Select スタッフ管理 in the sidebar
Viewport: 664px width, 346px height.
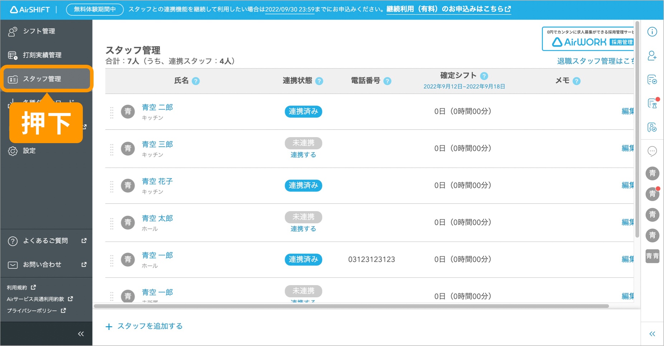[x=42, y=79]
